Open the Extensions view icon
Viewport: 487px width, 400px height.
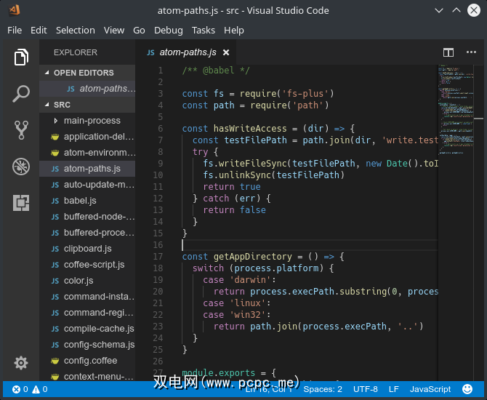click(21, 202)
